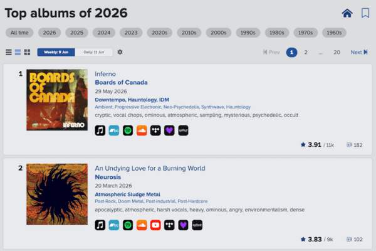Switch to compact list view icon
The image size is (376, 251).
click(x=9, y=52)
